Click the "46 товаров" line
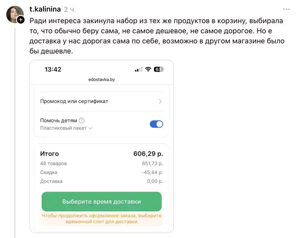Viewport: 300px width, 238px height. click(53, 163)
